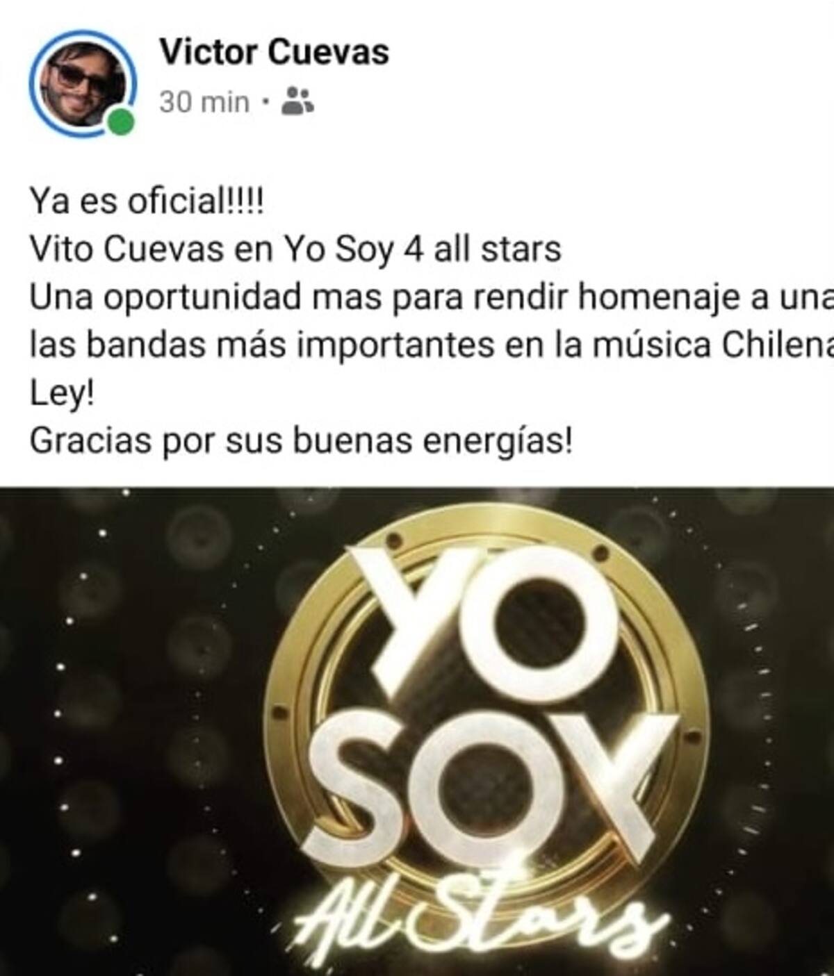Click the 'Ya es oficial!!!!' post text
The width and height of the screenshot is (834, 976).
147,202
